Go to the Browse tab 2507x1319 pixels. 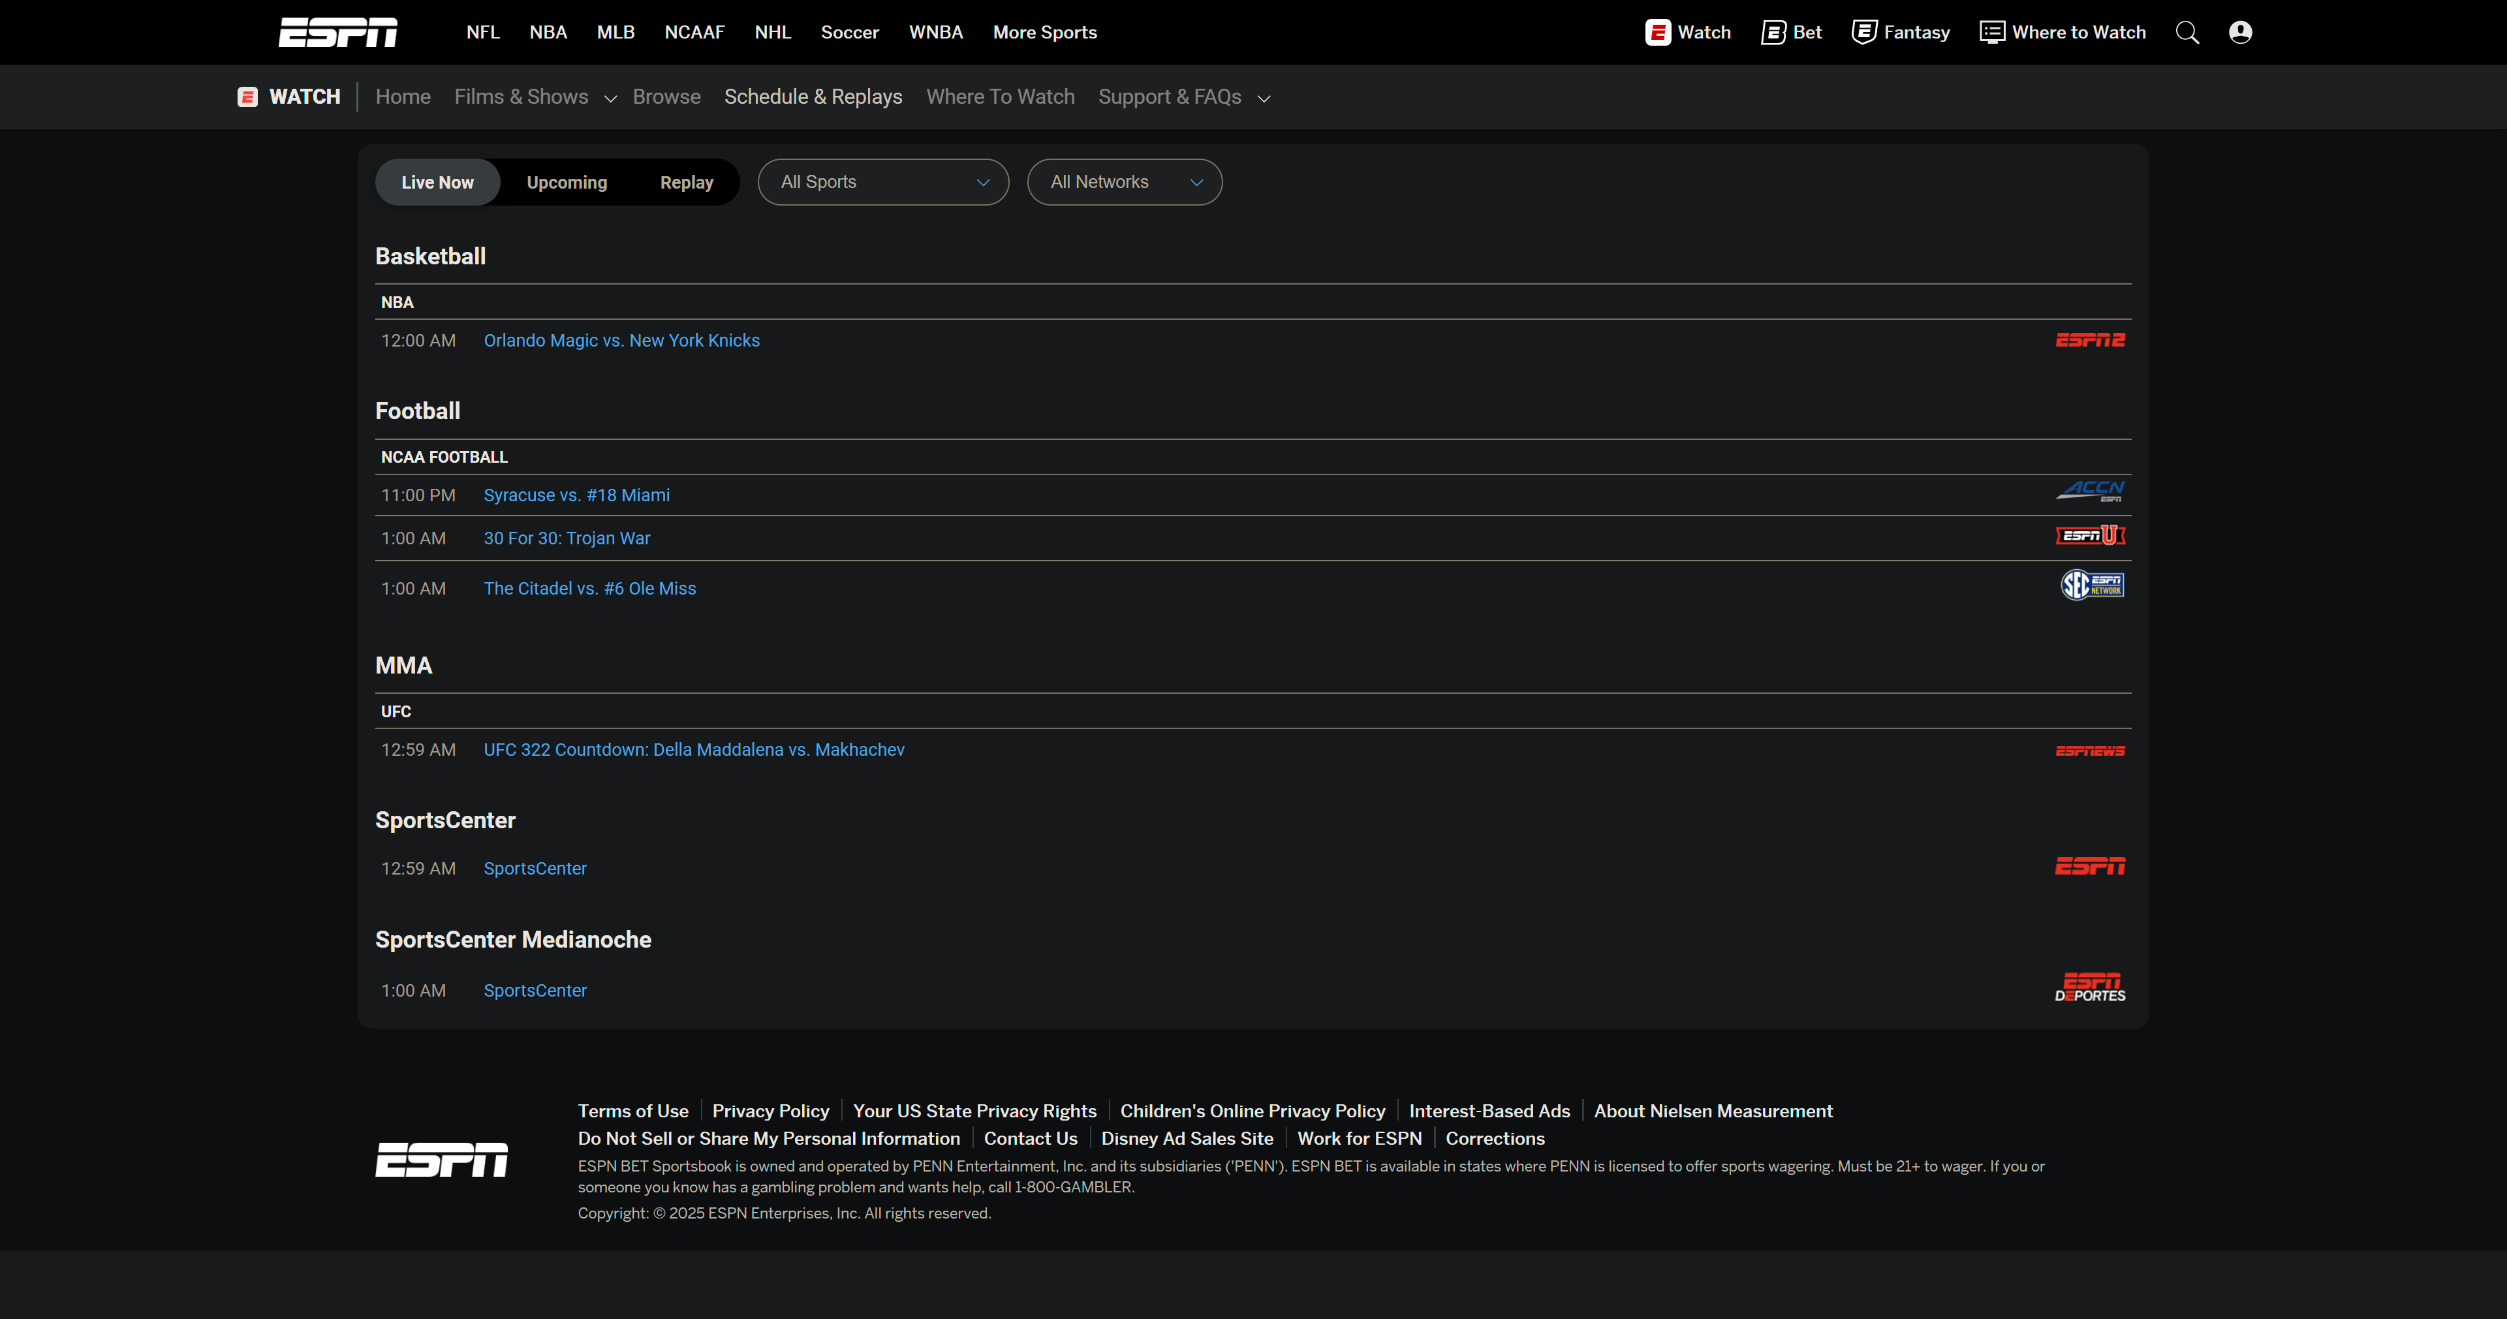[666, 97]
